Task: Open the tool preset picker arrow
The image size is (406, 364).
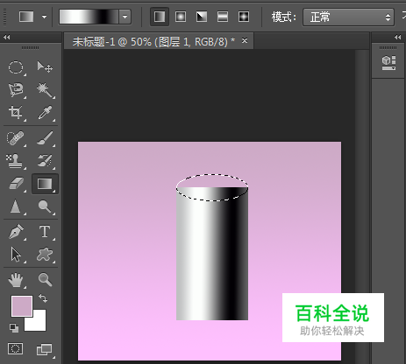Action: pos(44,17)
